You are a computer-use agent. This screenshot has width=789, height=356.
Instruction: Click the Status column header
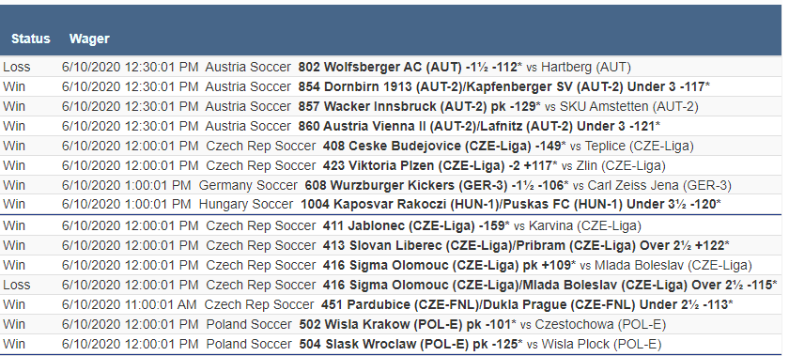[x=31, y=39]
